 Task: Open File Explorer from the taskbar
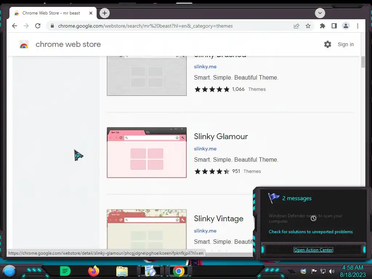point(122,271)
